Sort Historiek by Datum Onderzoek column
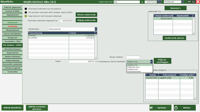The height and width of the screenshot is (112, 200). (163, 16)
